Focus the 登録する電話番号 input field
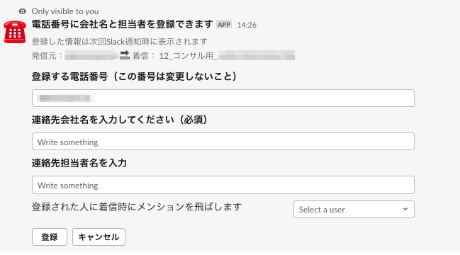460x255 pixels. pyautogui.click(x=223, y=98)
